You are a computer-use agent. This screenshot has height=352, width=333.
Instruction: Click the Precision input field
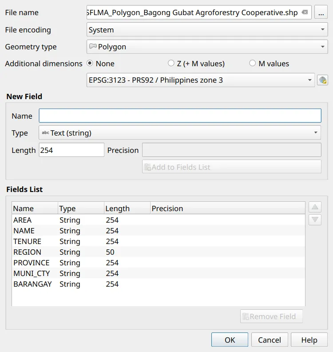[x=232, y=150]
